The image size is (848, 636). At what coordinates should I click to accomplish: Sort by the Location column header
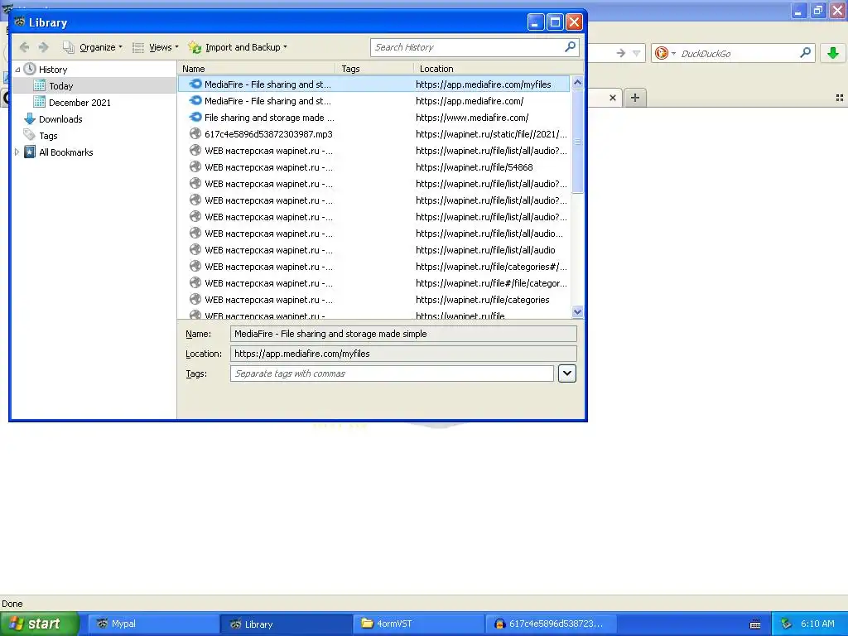pos(498,69)
